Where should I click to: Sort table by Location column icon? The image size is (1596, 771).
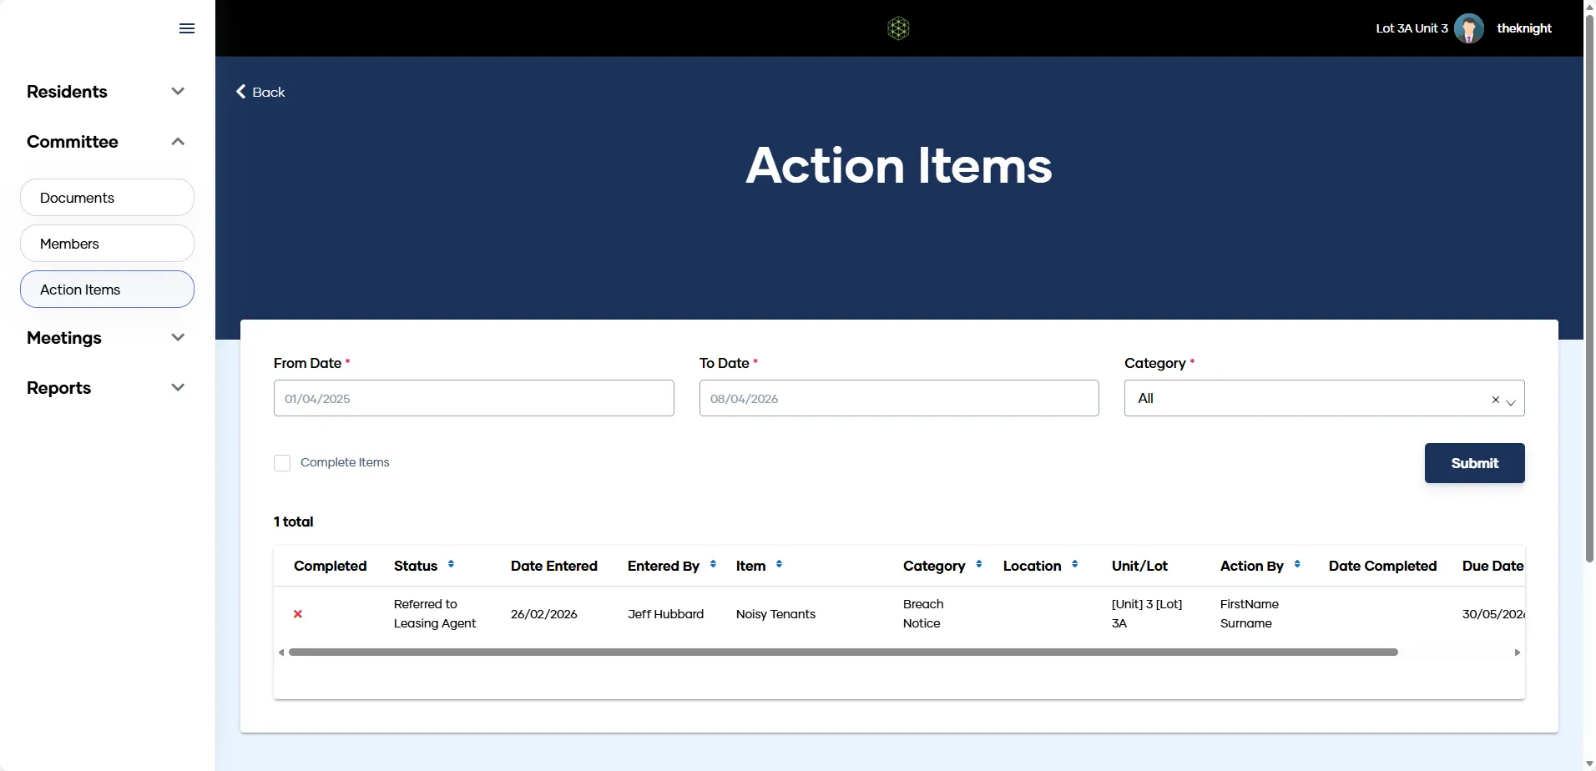1074,565
